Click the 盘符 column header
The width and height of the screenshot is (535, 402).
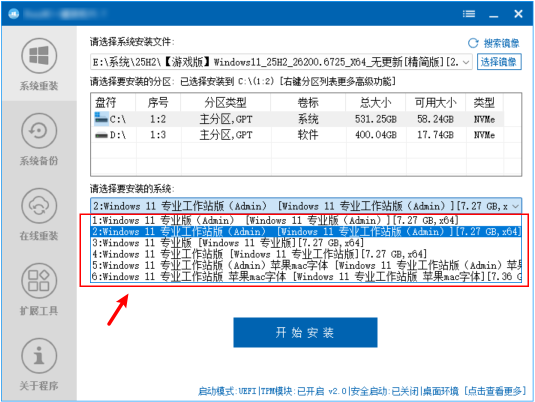coord(113,102)
